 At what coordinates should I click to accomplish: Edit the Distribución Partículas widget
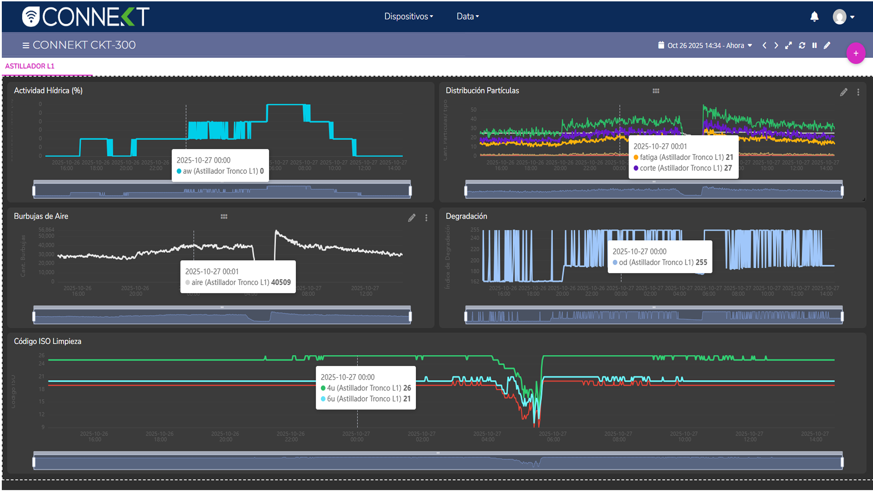pos(843,92)
